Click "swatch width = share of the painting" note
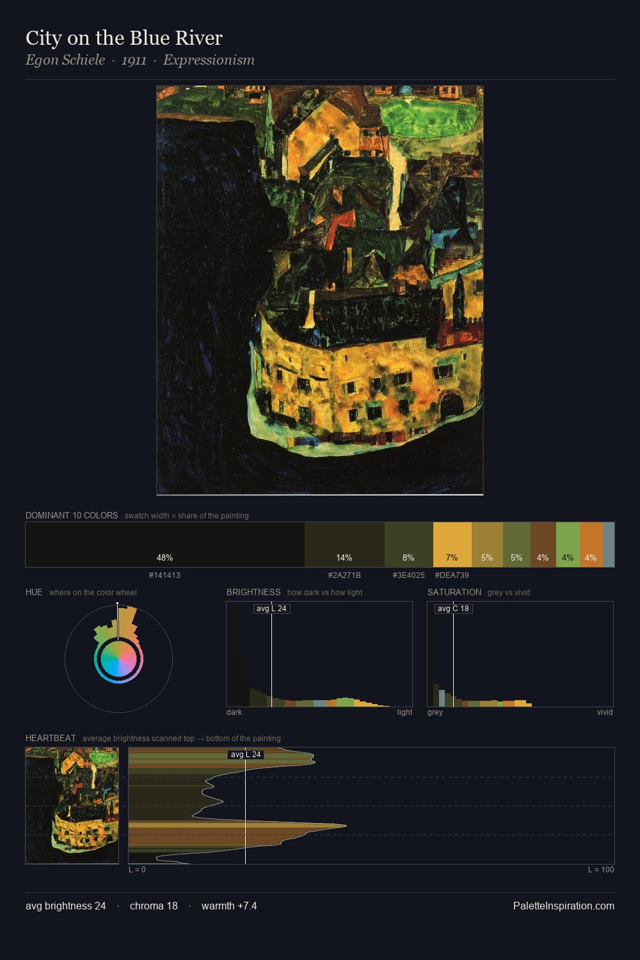Image resolution: width=640 pixels, height=960 pixels. [x=187, y=516]
